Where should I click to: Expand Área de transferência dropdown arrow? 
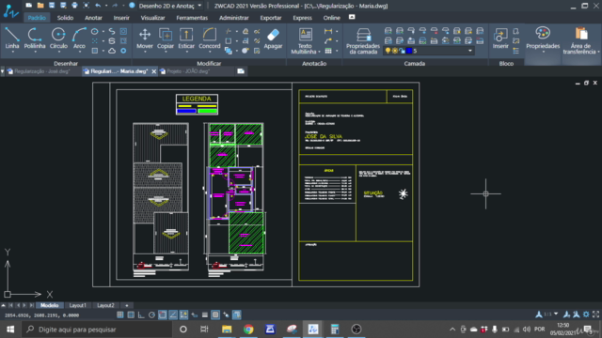click(x=598, y=52)
